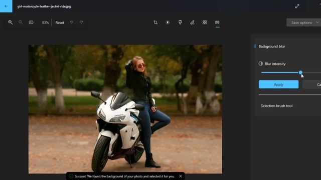Image resolution: width=321 pixels, height=180 pixels.
Task: Reset all edits
Action: click(x=60, y=22)
